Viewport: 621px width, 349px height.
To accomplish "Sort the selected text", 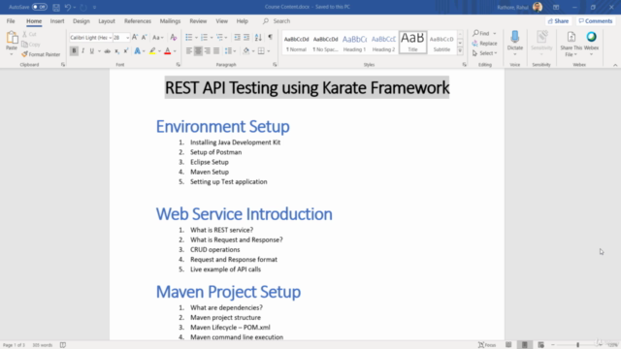I will pos(258,37).
